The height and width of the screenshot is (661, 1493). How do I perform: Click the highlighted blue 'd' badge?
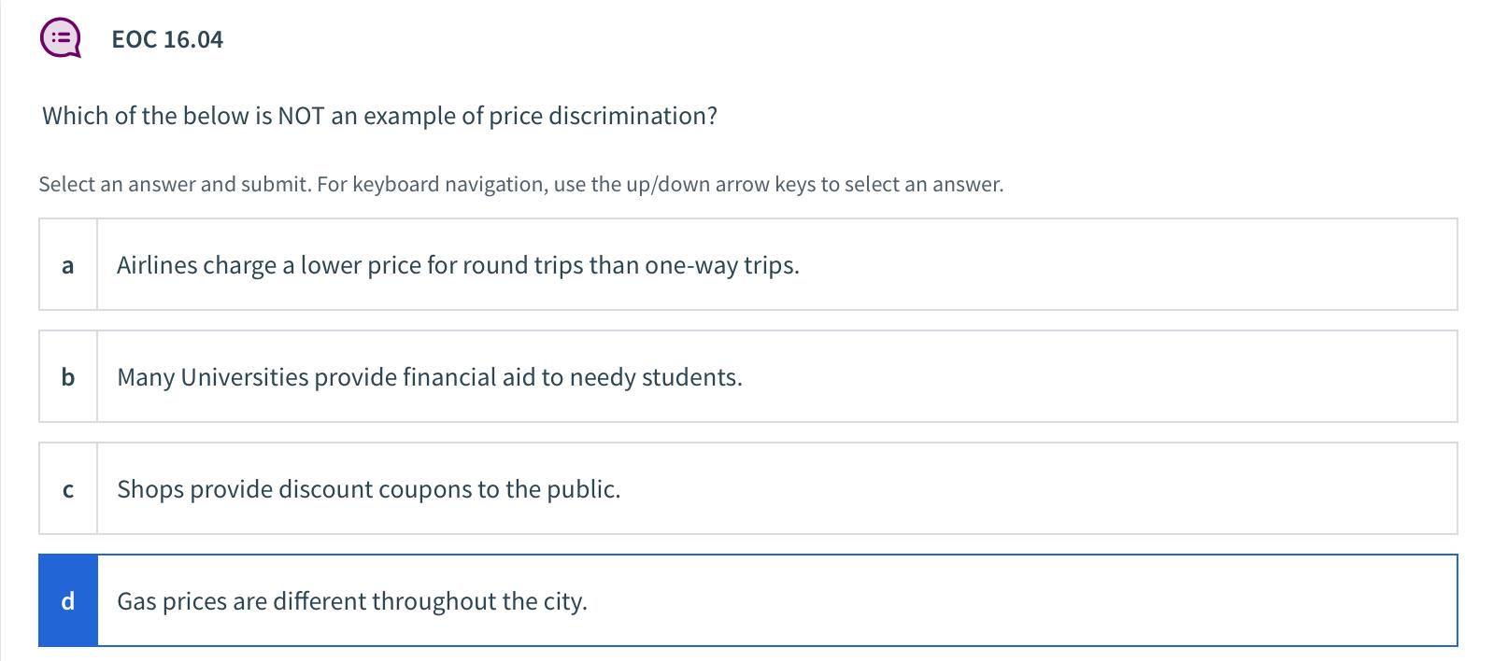[66, 601]
